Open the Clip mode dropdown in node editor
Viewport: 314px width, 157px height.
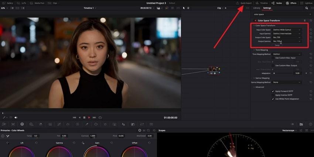click(x=220, y=8)
